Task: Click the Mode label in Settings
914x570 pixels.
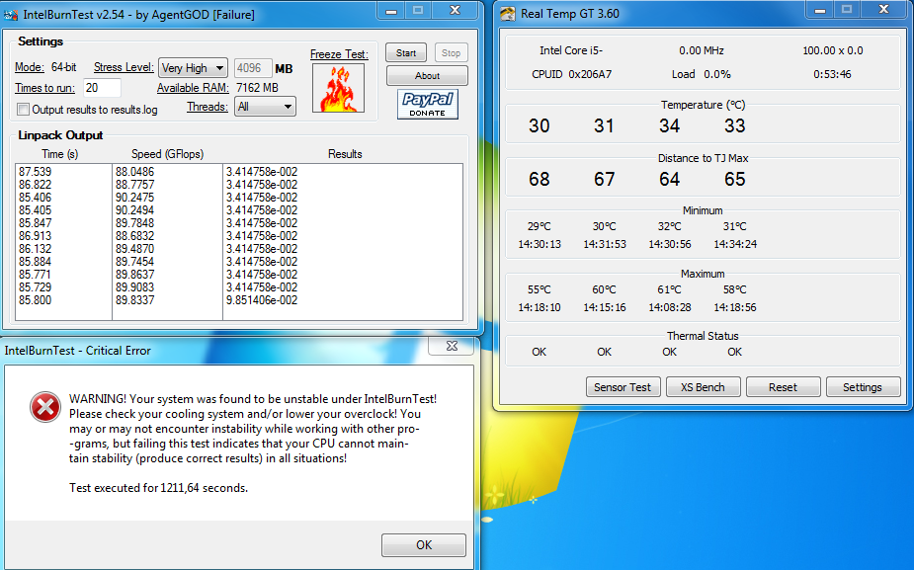Action: 29,67
